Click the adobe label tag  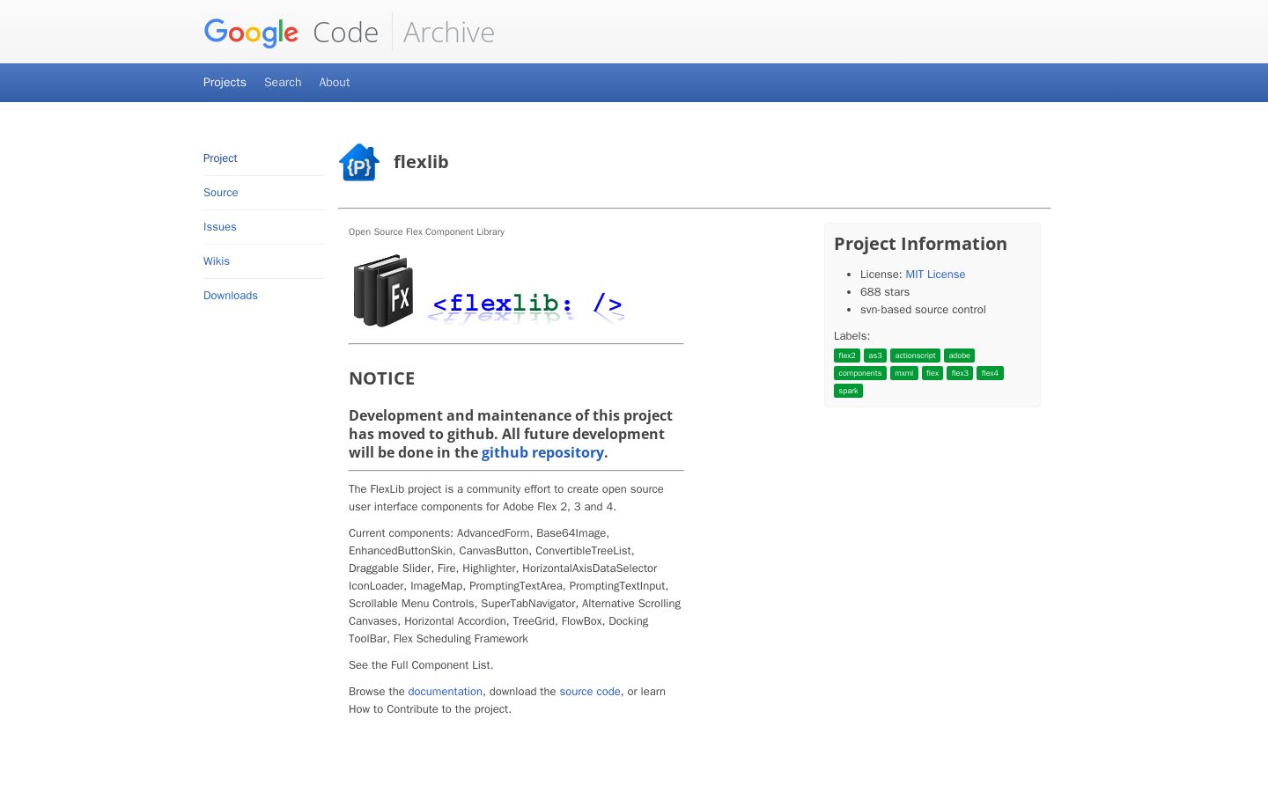(x=959, y=356)
